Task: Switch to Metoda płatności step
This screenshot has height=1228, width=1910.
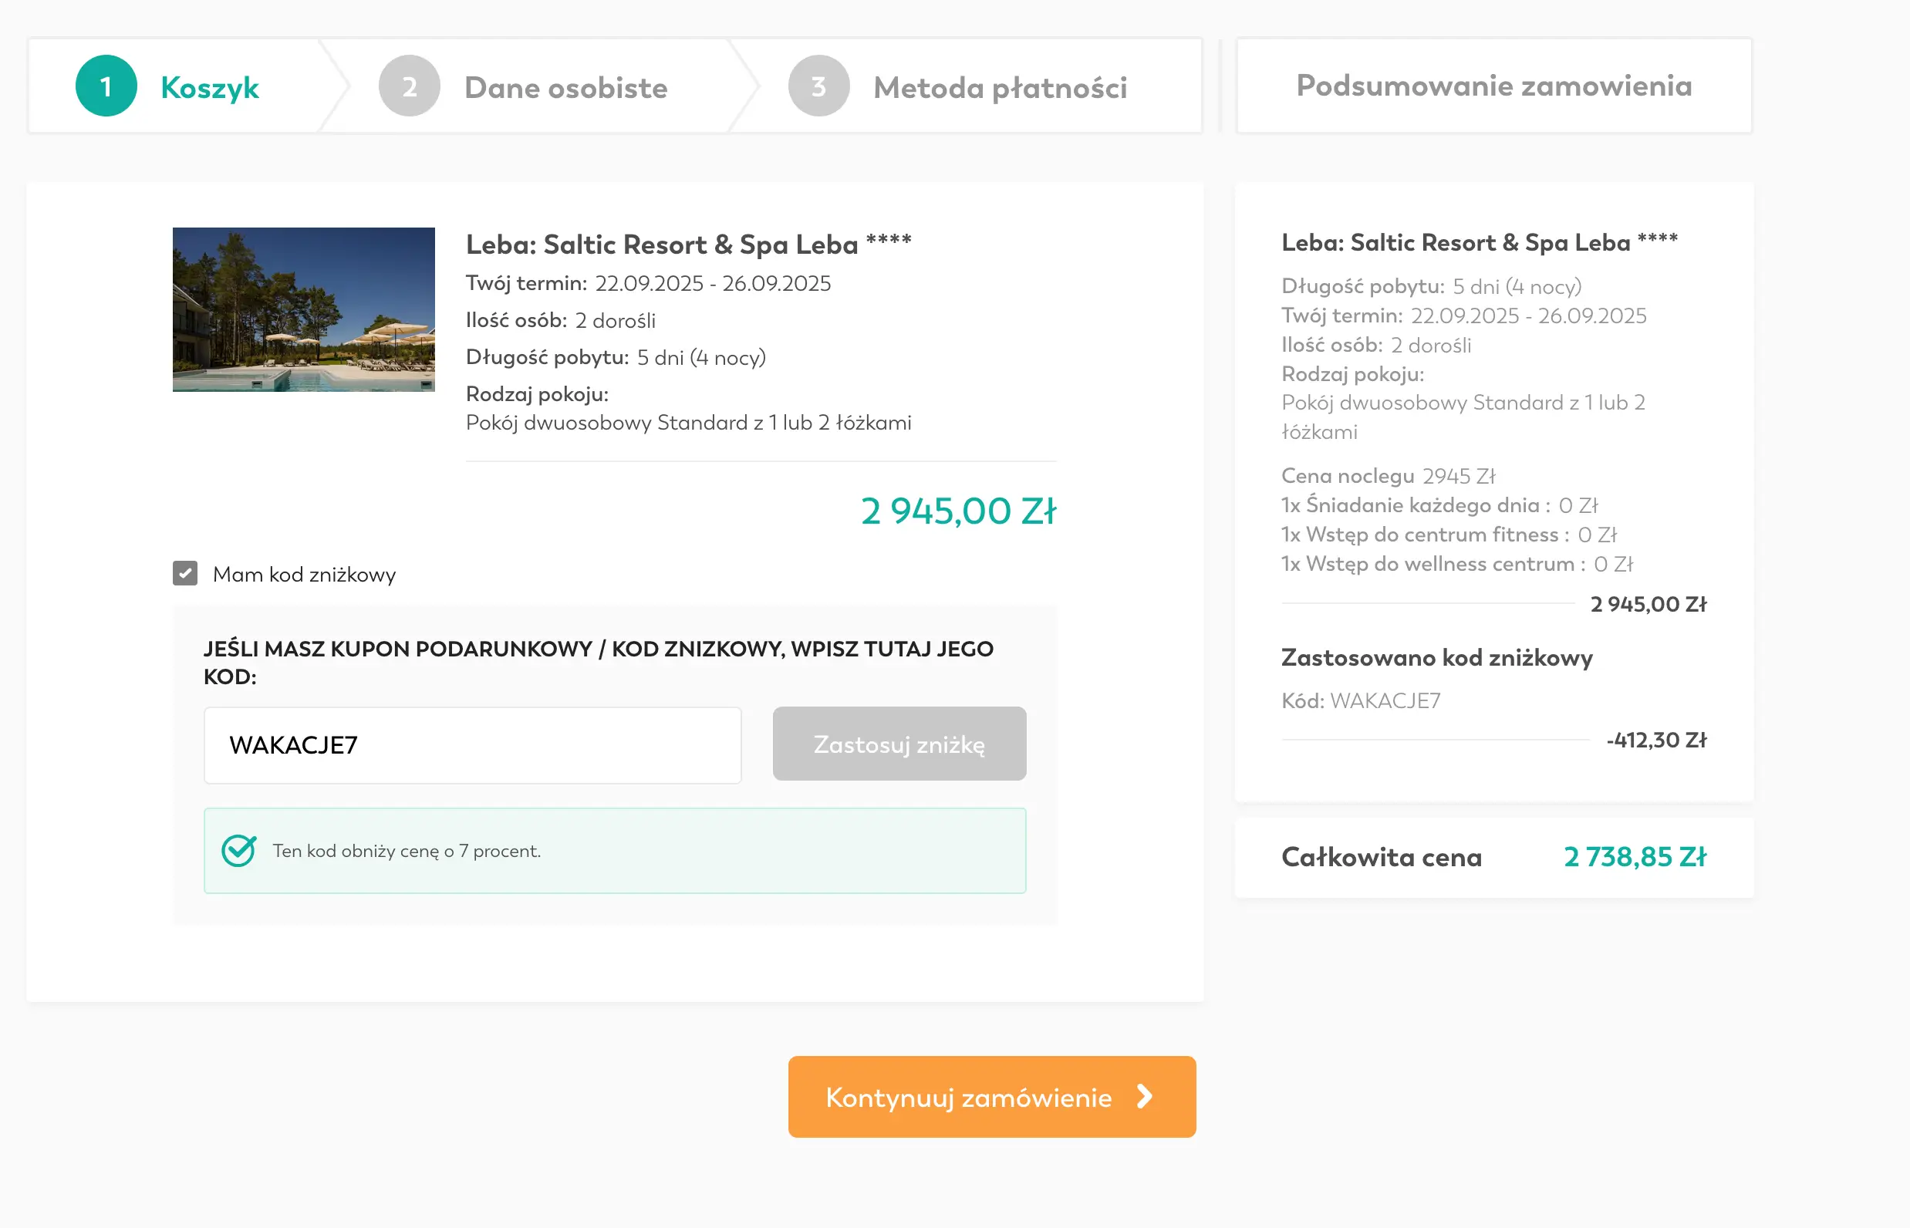Action: [x=1000, y=88]
